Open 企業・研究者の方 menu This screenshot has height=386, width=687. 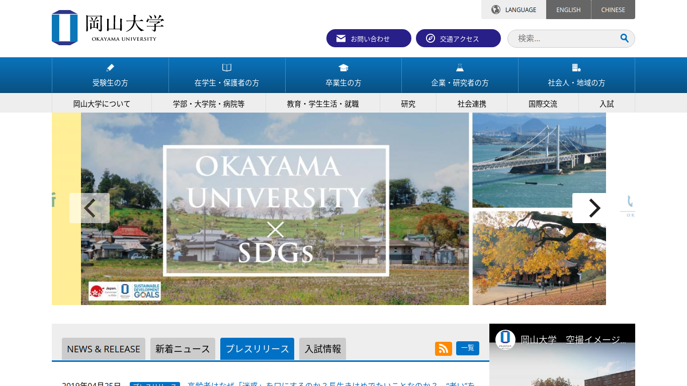tap(460, 75)
